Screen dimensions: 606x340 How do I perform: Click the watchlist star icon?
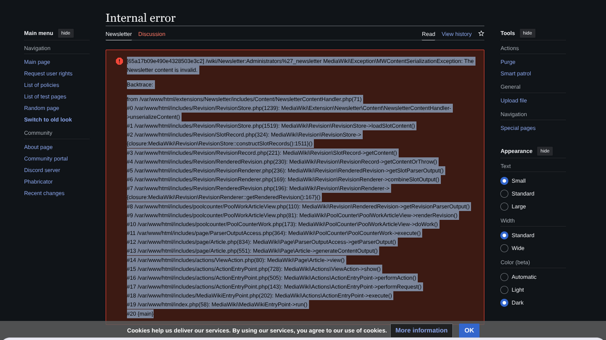click(x=481, y=34)
